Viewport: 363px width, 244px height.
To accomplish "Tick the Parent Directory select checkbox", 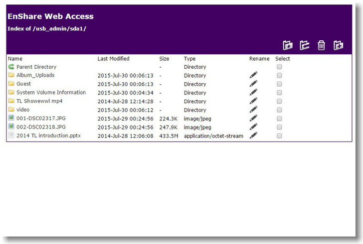I will click(279, 67).
